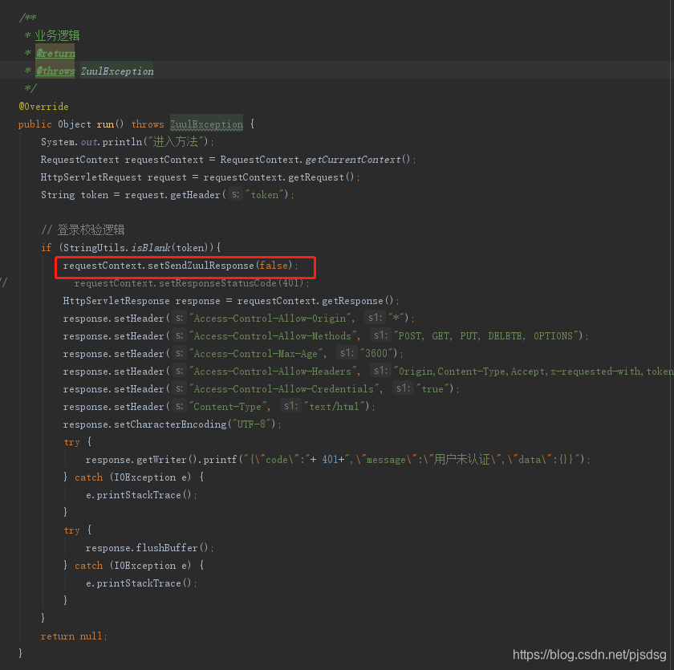674x670 pixels.
Task: Click the HttpServletResponse type name
Action: [x=116, y=301]
